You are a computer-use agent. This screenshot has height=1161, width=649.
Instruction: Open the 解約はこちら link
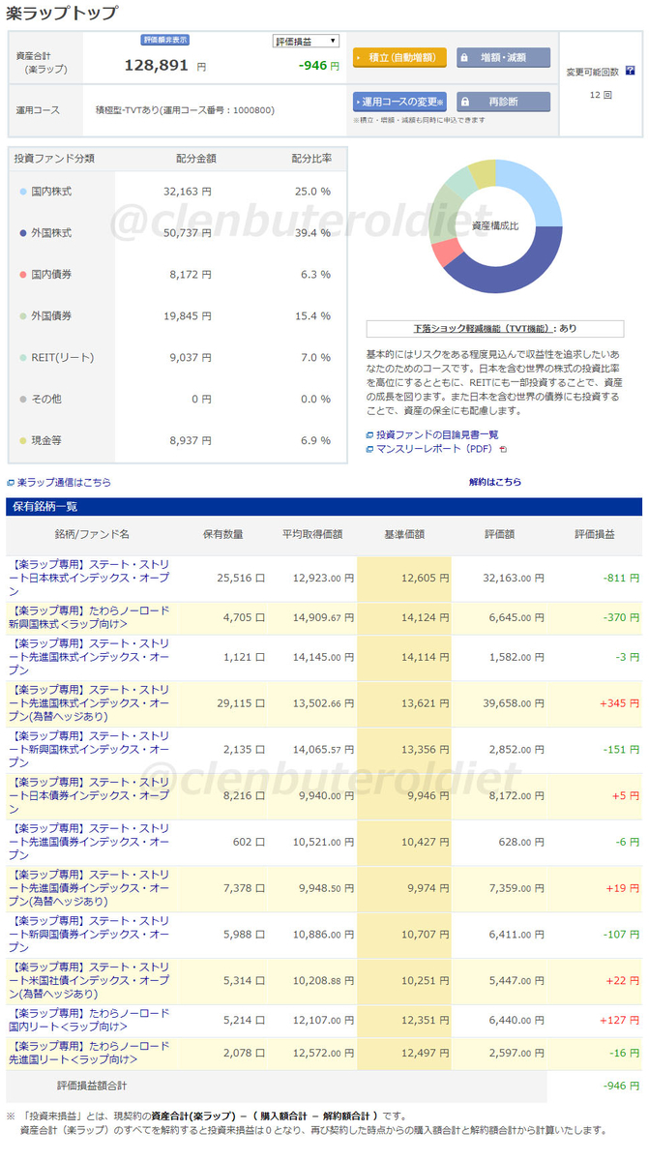click(x=495, y=482)
